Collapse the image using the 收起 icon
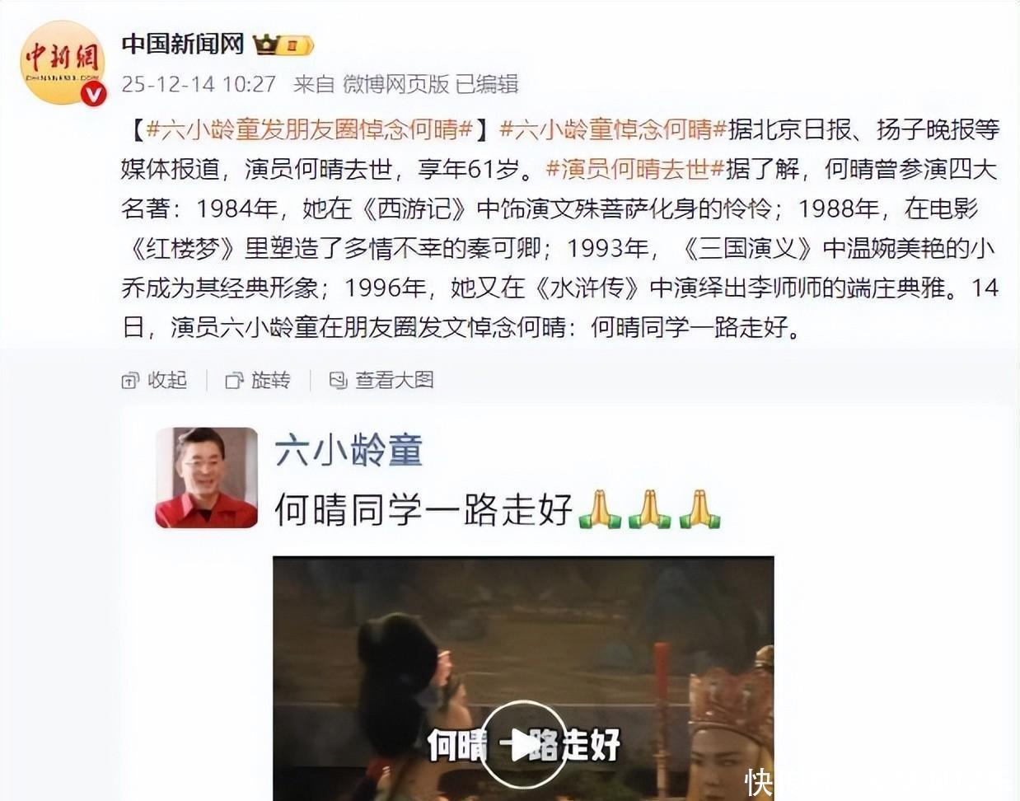This screenshot has height=801, width=1020. point(130,381)
